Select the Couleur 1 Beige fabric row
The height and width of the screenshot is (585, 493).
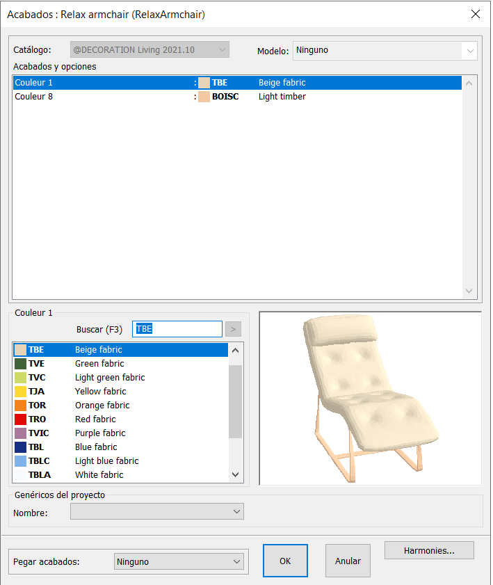(x=236, y=83)
